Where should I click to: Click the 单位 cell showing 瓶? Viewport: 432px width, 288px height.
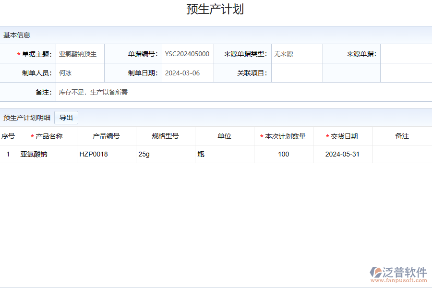pyautogui.click(x=201, y=154)
